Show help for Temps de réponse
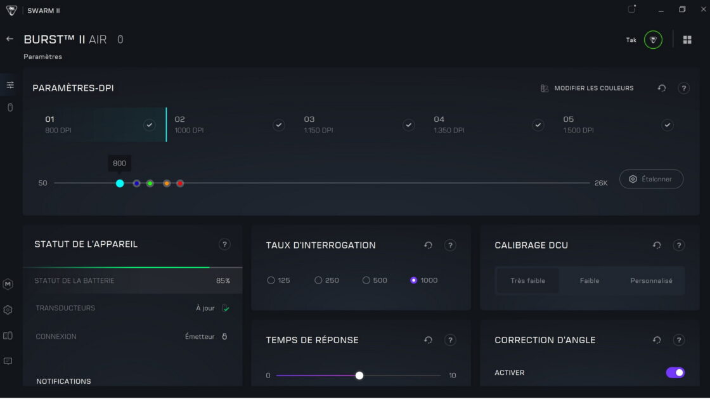710x399 pixels. pyautogui.click(x=449, y=339)
